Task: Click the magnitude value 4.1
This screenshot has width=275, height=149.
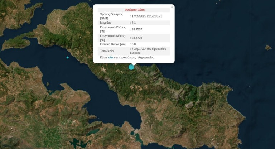Action: [x=134, y=23]
